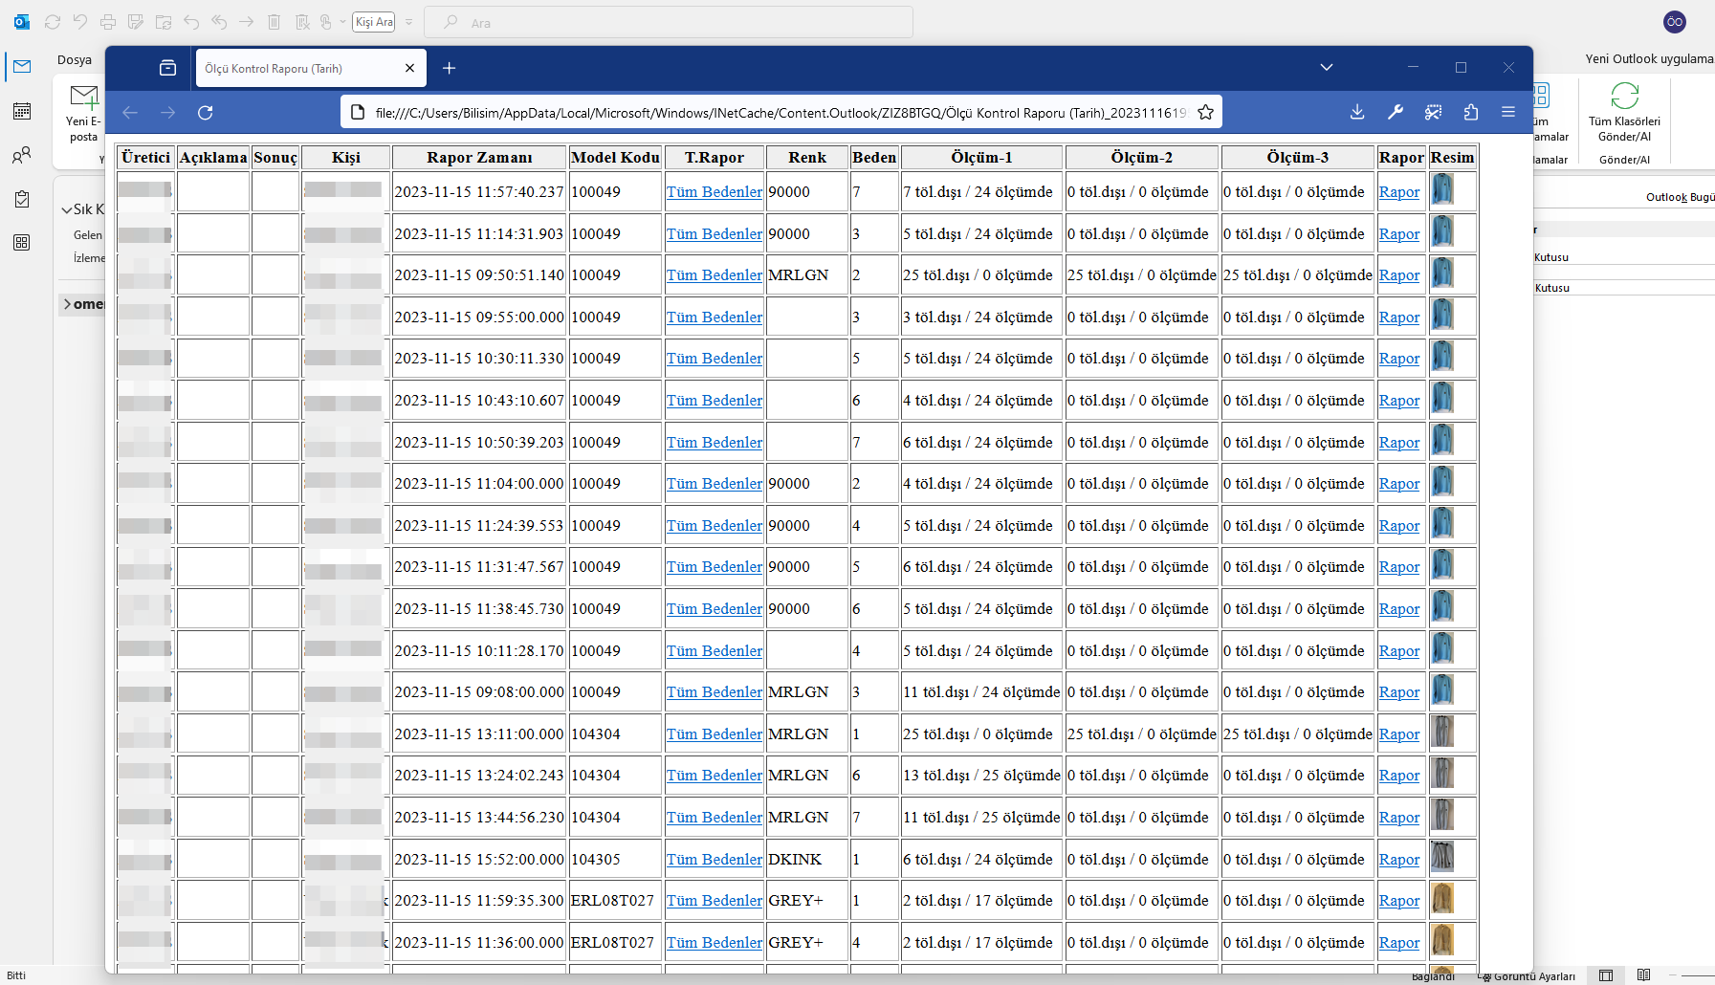This screenshot has width=1715, height=985.
Task: Open a new browser tab with plus button
Action: click(x=449, y=68)
